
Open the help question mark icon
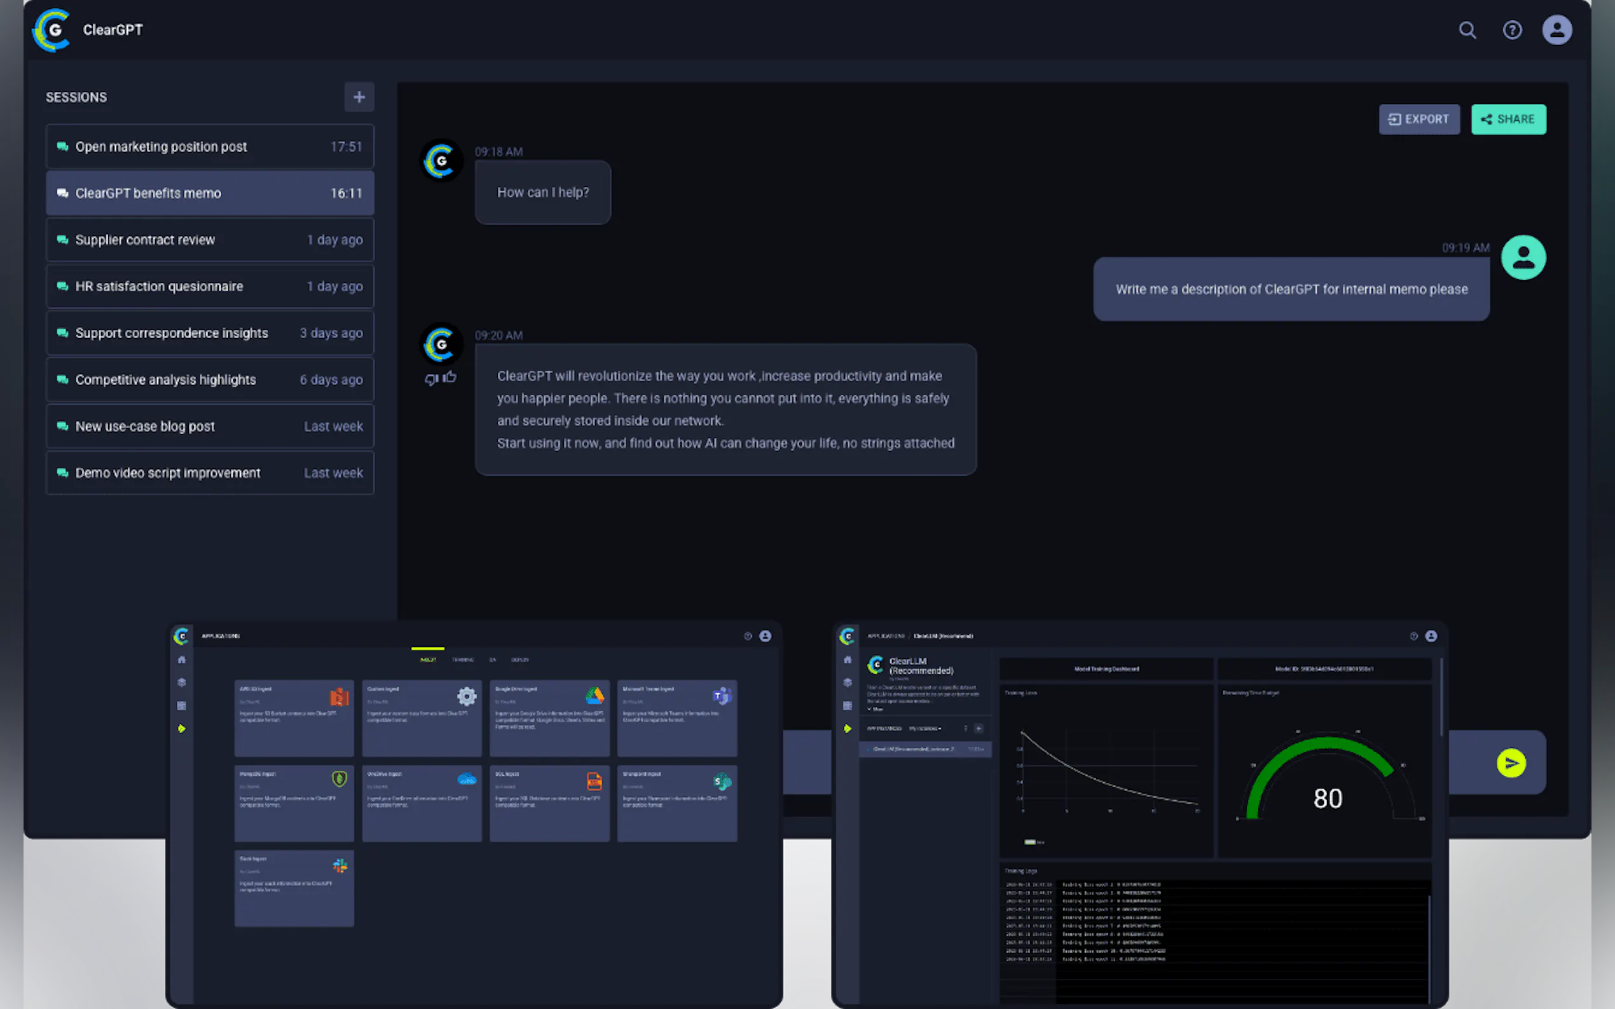click(x=1511, y=30)
